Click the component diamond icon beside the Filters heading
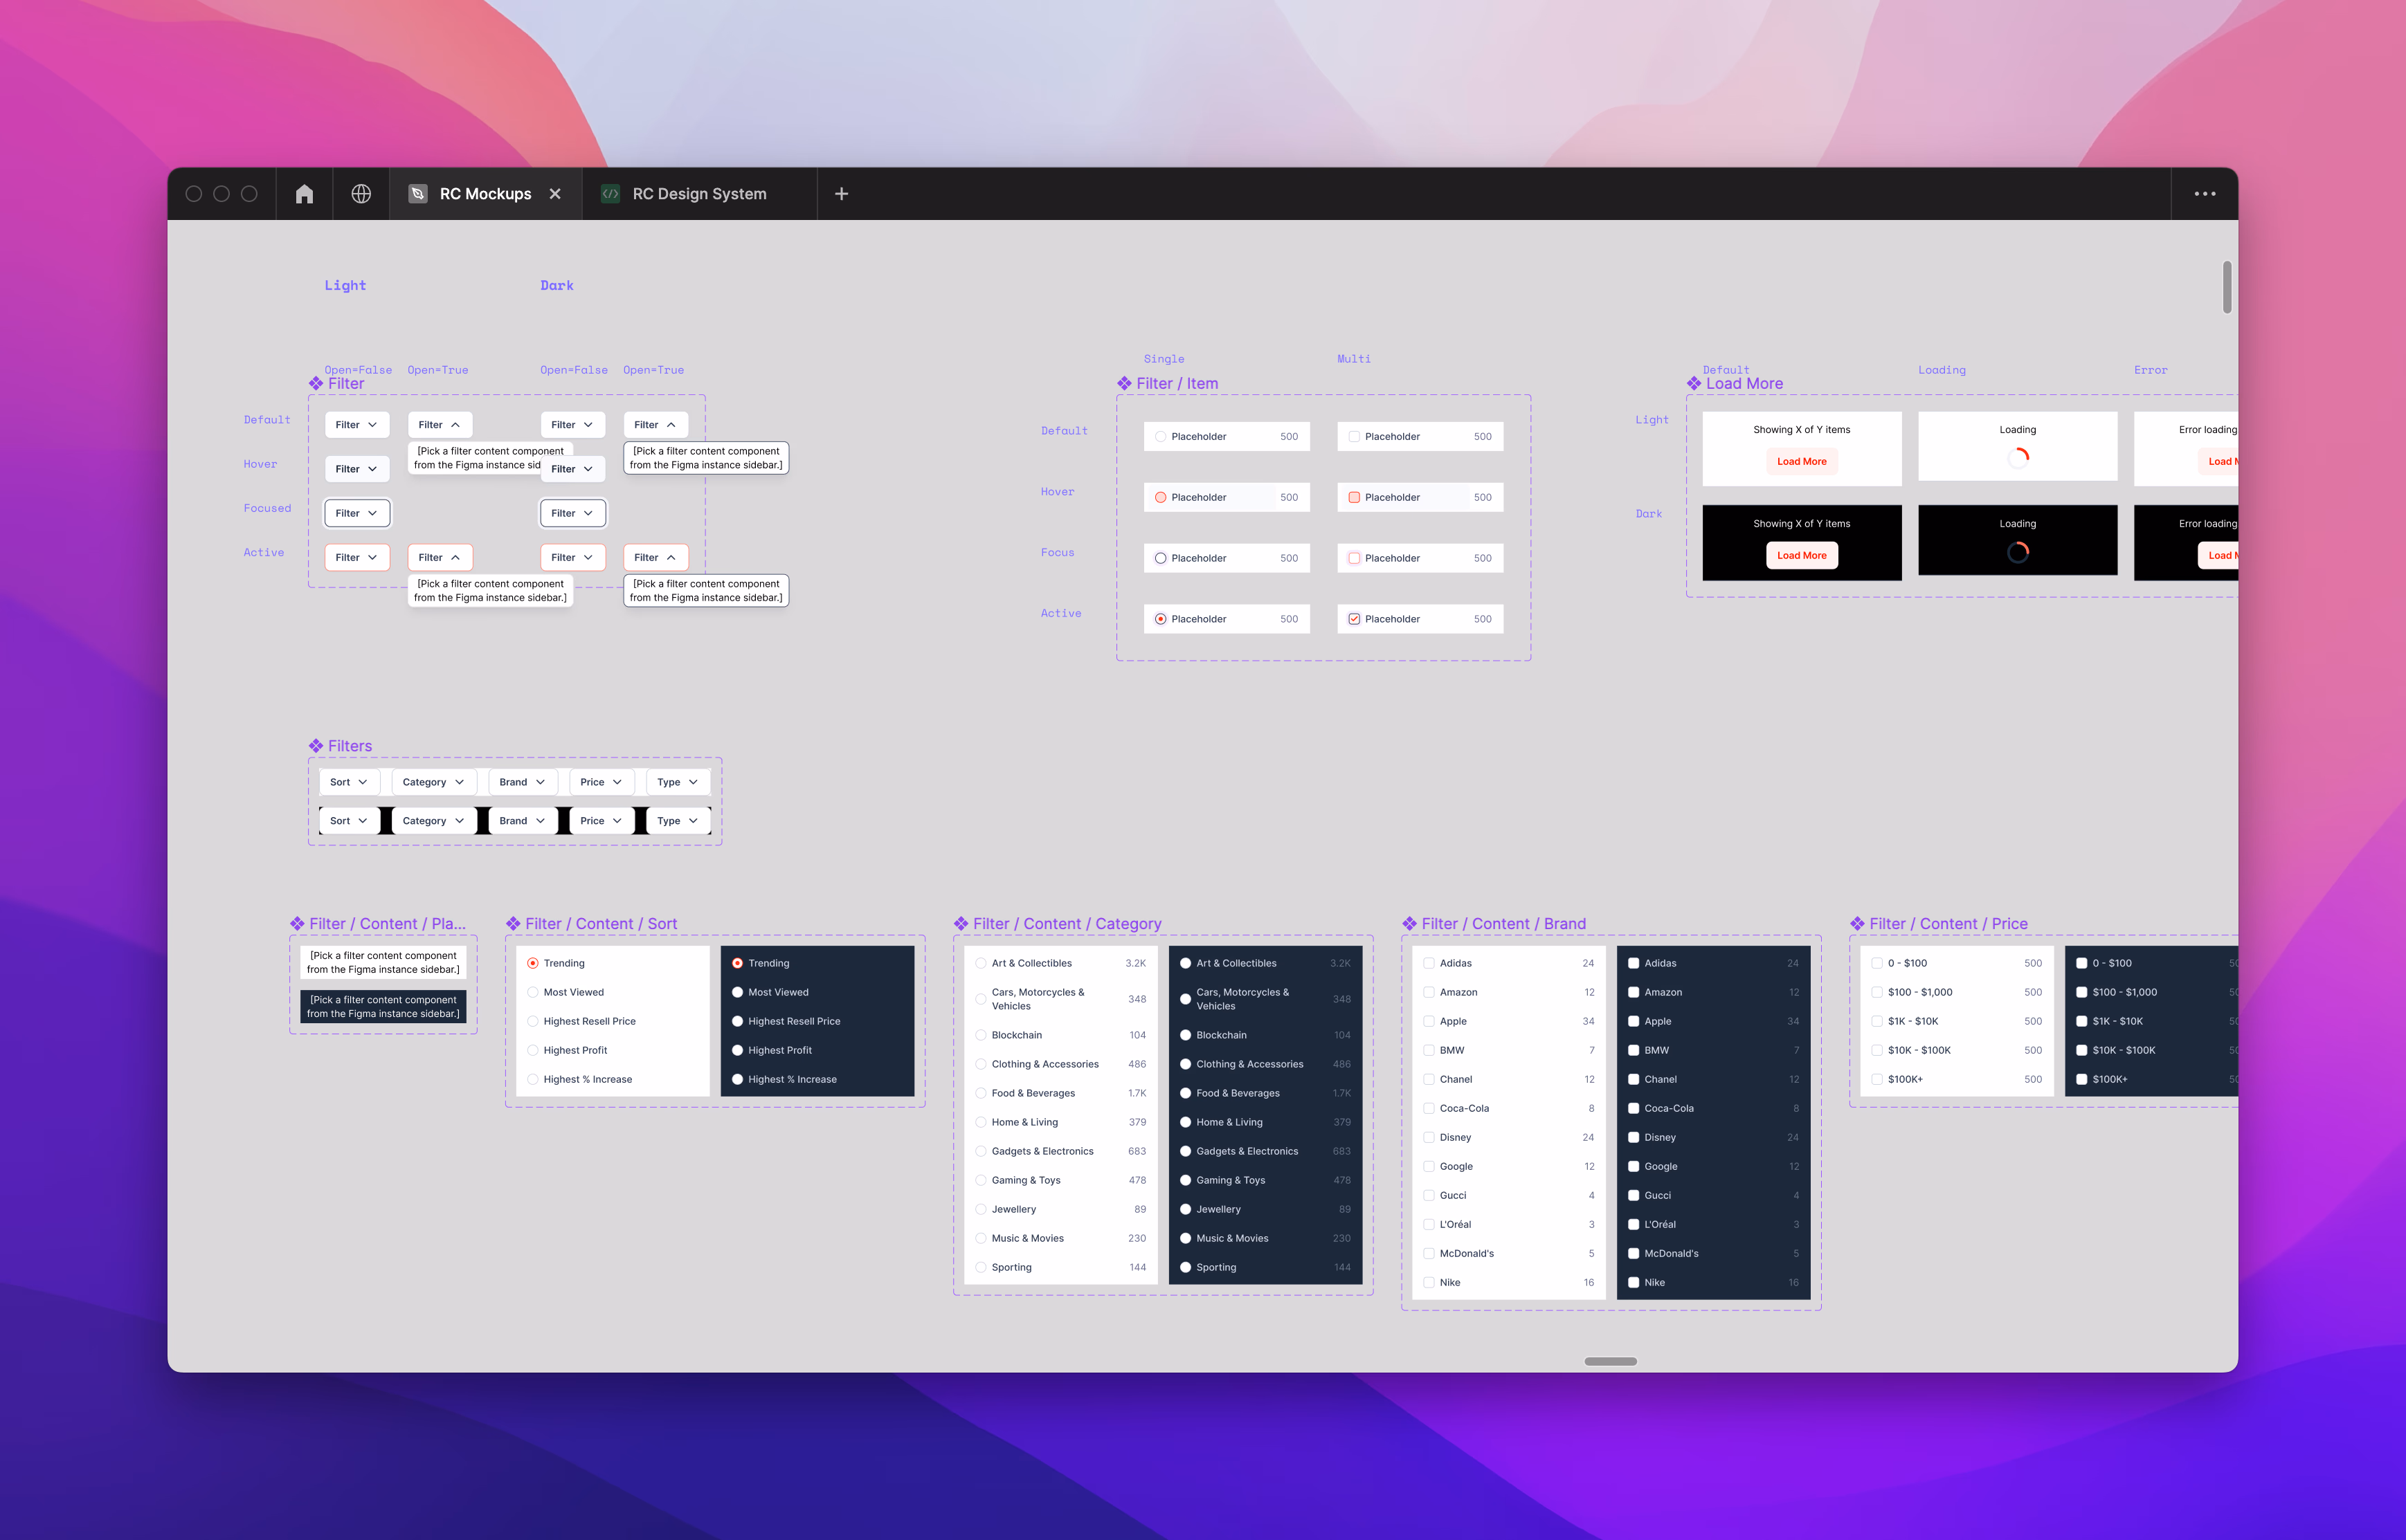The height and width of the screenshot is (1540, 2406). click(315, 745)
